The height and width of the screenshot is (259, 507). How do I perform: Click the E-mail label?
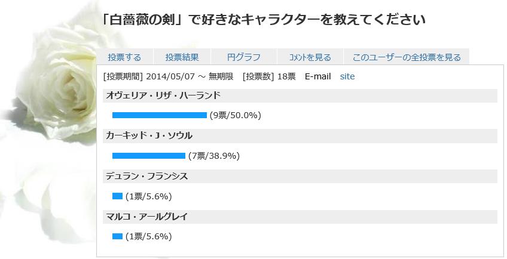[317, 76]
